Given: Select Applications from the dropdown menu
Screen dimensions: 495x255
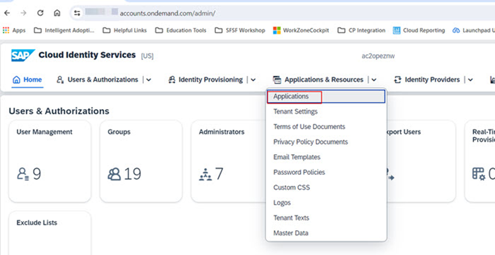Looking at the screenshot, I should coord(291,96).
